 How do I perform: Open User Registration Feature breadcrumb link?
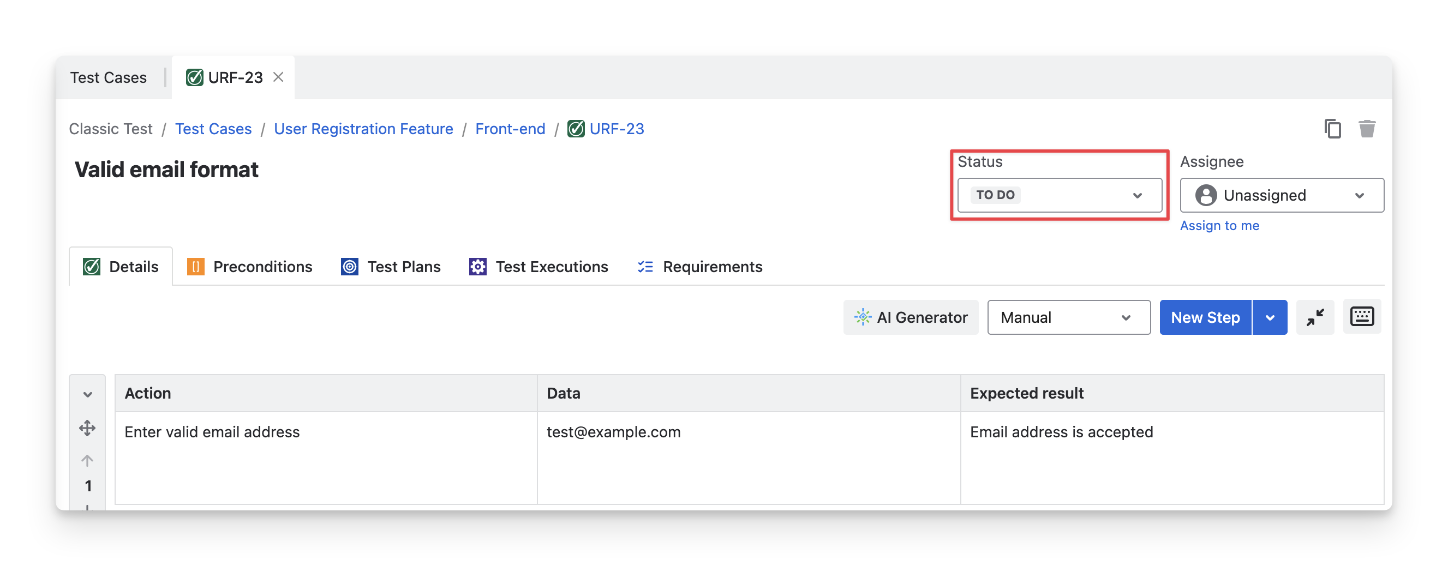pyautogui.click(x=363, y=129)
